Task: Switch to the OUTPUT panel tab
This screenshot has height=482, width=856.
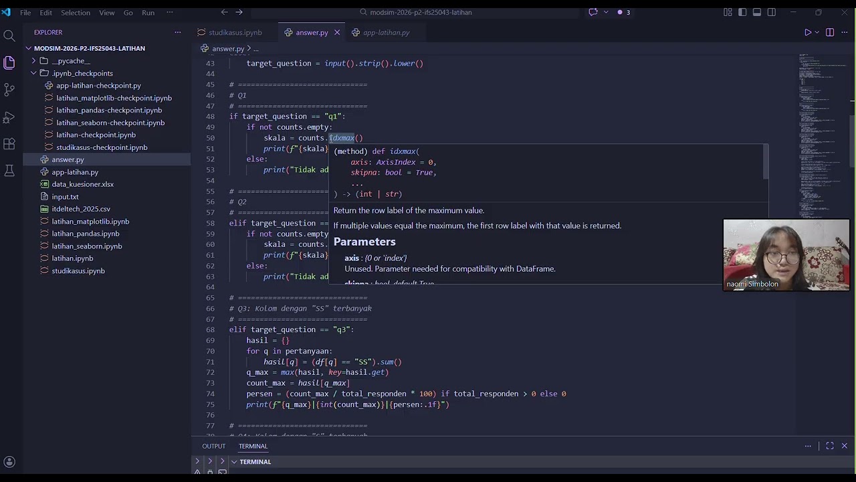Action: (214, 446)
